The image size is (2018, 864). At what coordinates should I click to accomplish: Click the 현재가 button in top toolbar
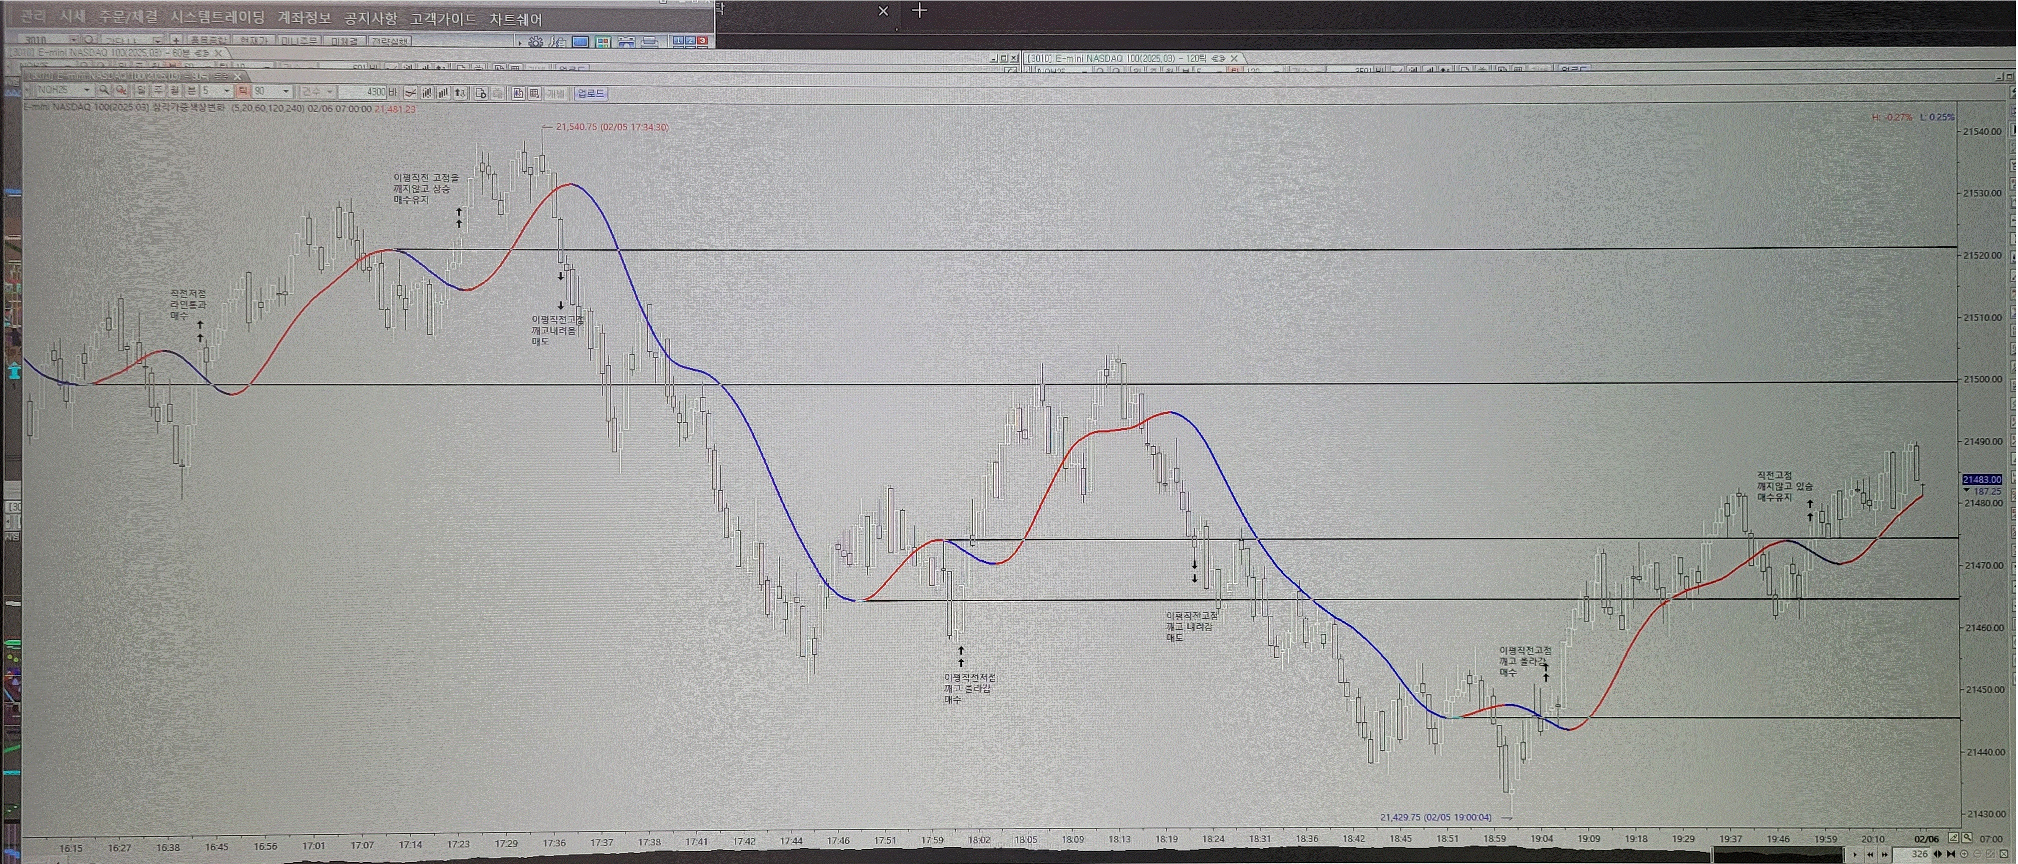[x=253, y=41]
